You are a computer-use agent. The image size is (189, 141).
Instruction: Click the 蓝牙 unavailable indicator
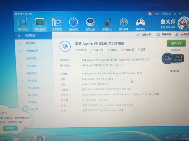click(x=142, y=49)
